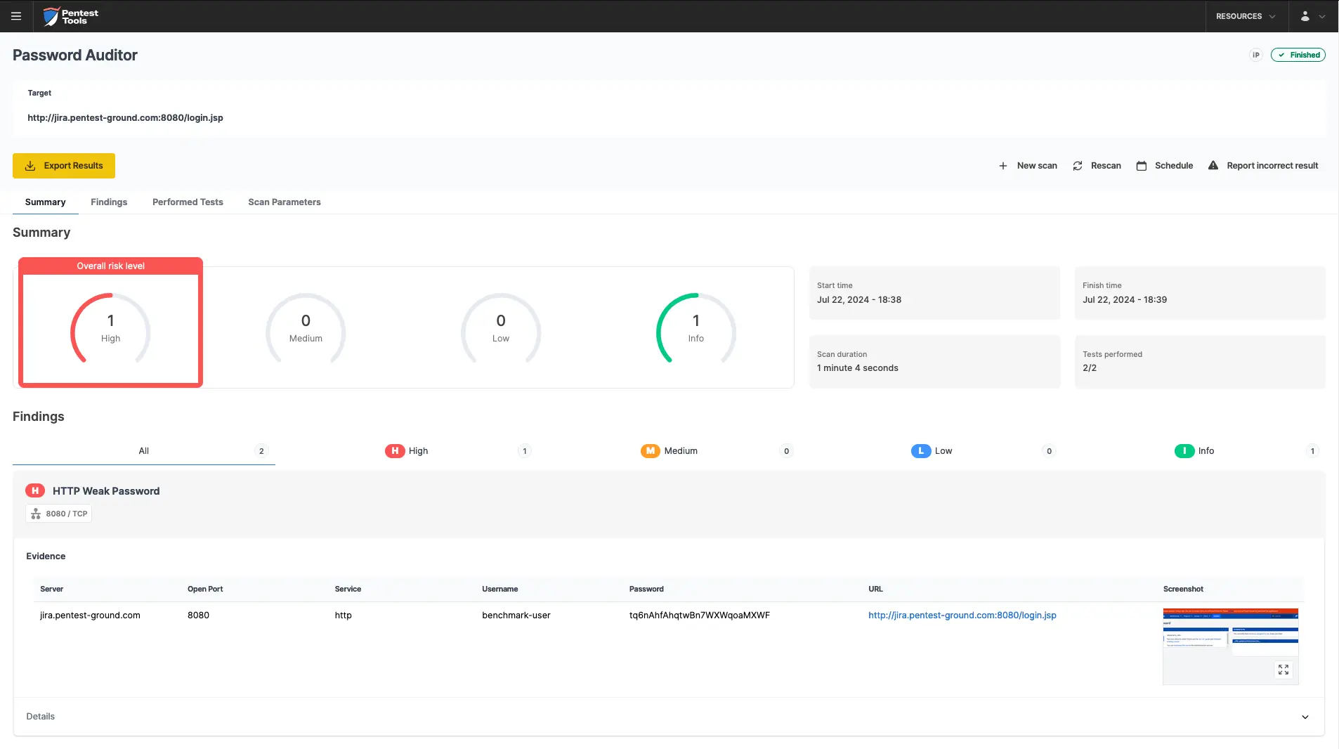Click the Tests performed 2/2 value
Screen dimensions: 1339x749
pyautogui.click(x=1090, y=368)
